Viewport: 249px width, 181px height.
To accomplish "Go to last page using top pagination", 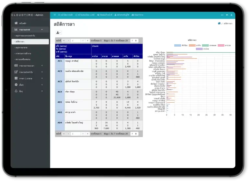I will [88, 41].
